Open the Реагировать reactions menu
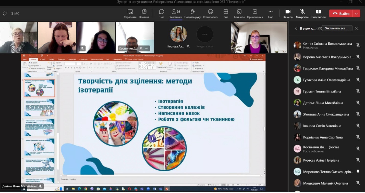Image resolution: width=365 pixels, height=193 pixels. coord(210,14)
